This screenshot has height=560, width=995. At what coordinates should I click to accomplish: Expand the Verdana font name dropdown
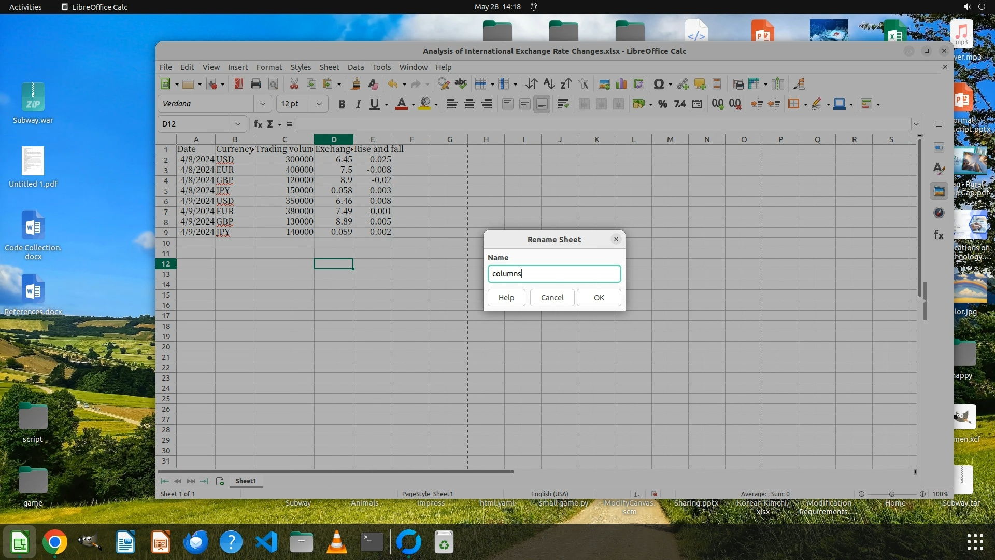click(x=262, y=104)
